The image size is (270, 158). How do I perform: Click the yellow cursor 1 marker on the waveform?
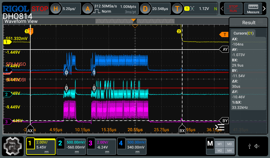click(27, 31)
